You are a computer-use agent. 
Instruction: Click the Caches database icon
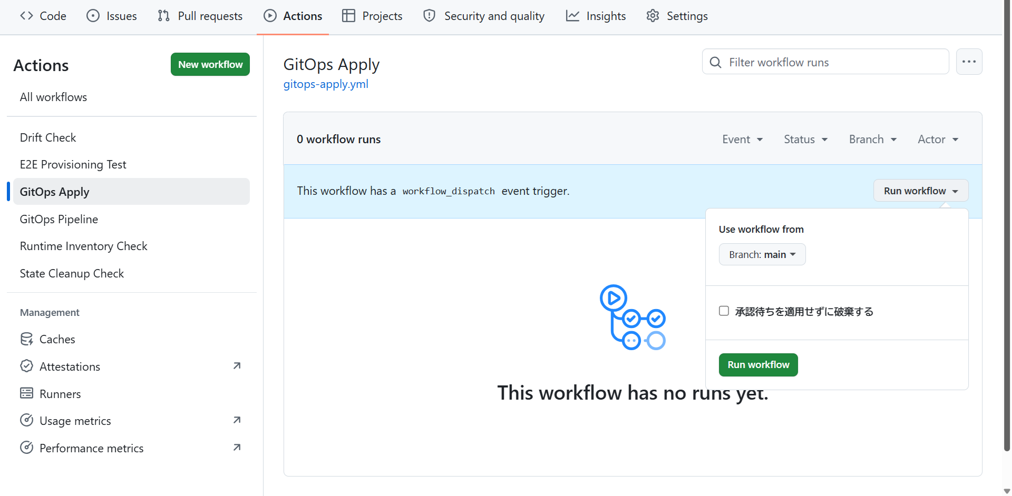tap(27, 339)
